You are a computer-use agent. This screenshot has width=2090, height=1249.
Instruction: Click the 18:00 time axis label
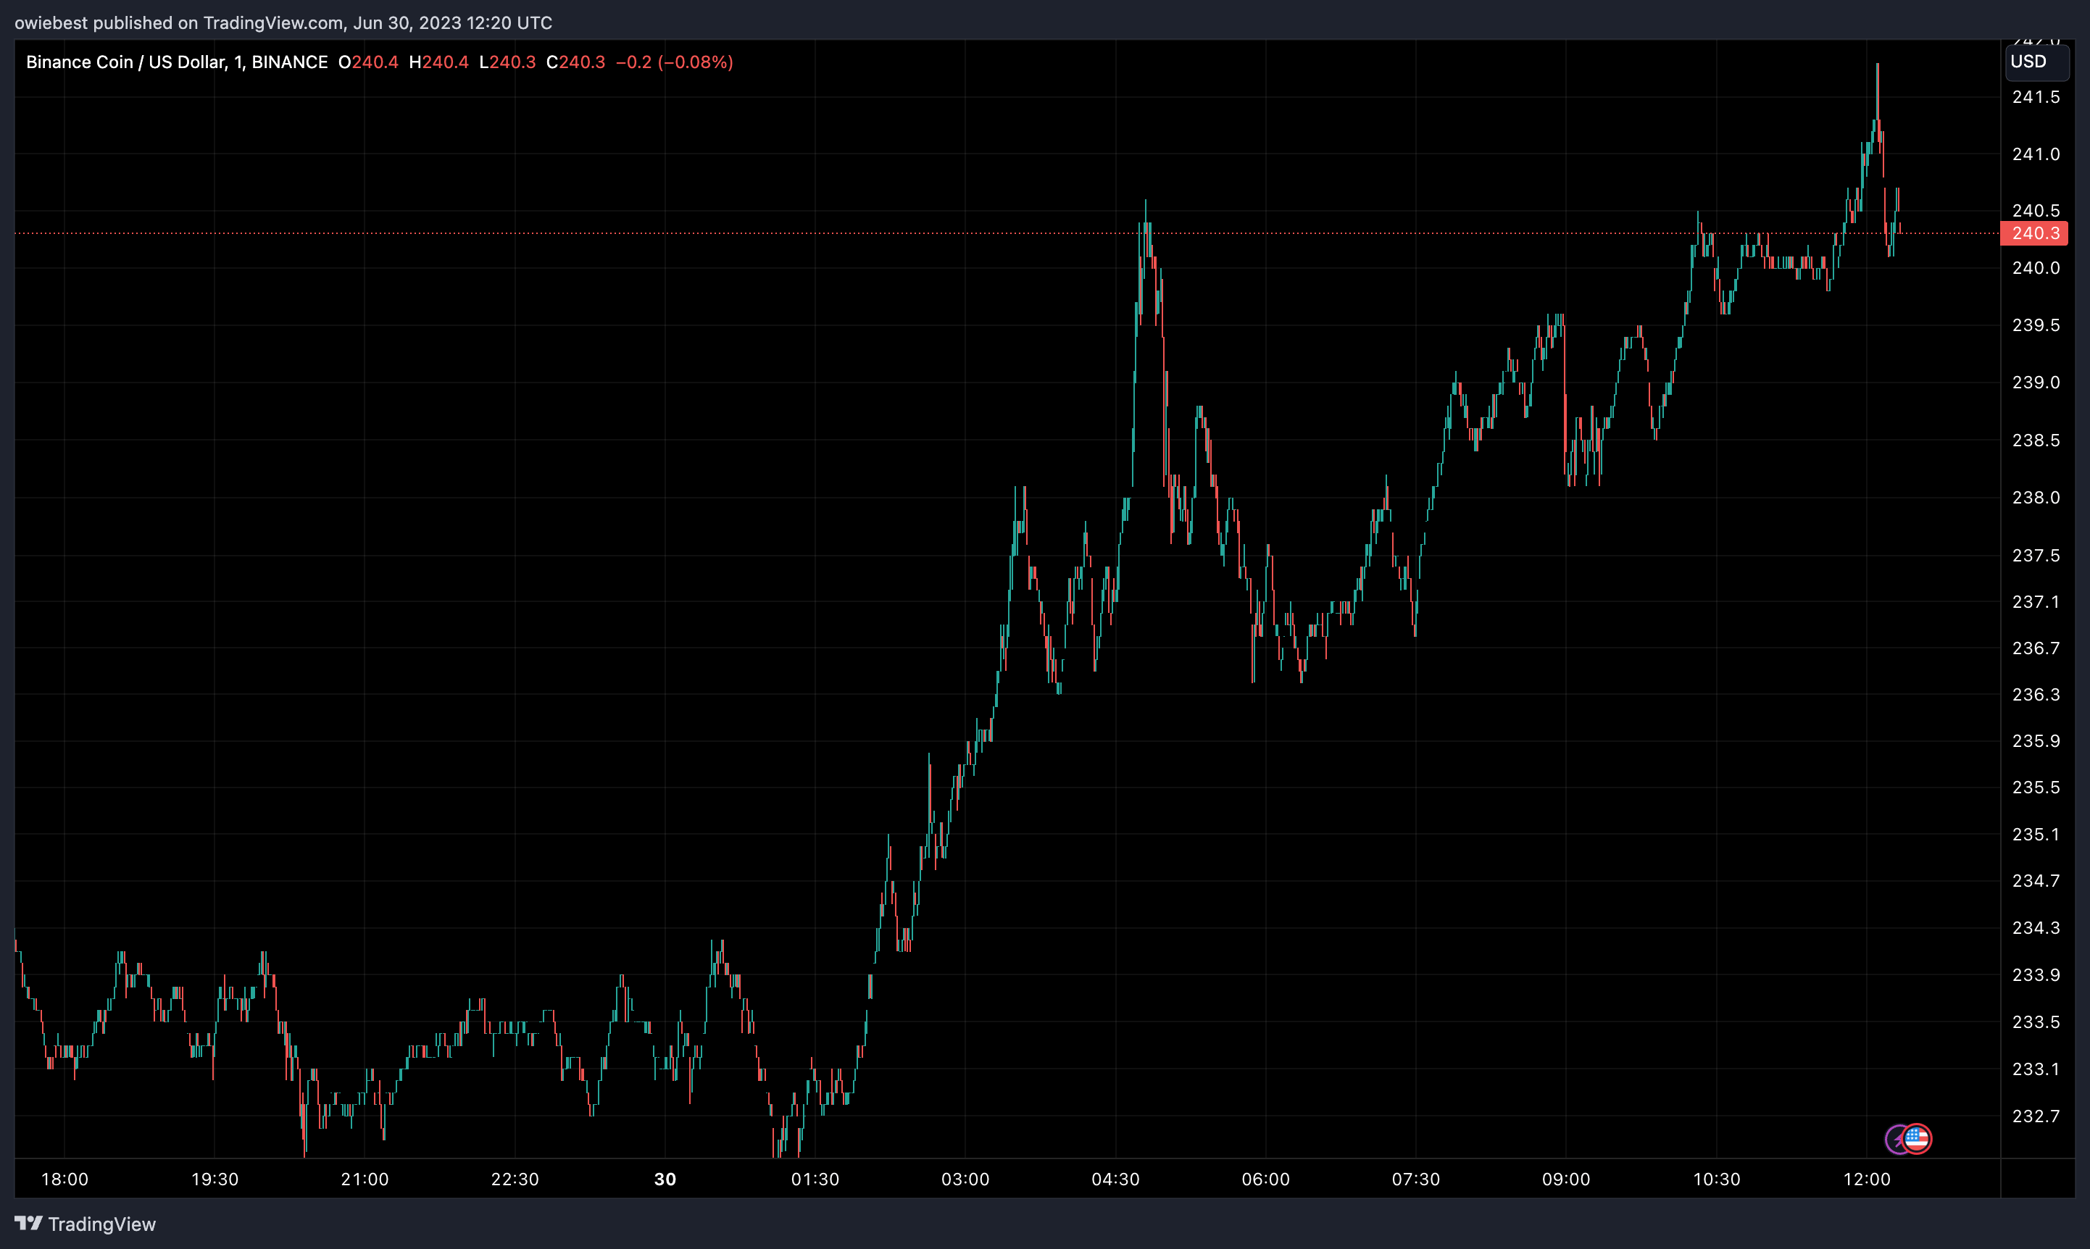(64, 1179)
